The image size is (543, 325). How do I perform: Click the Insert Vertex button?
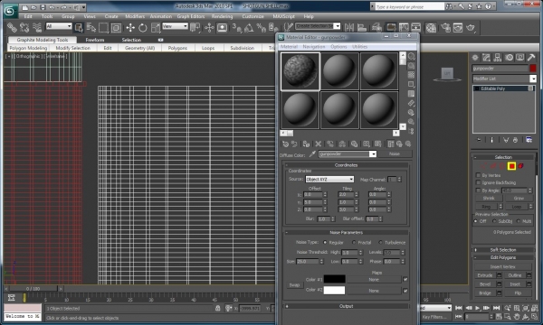pos(503,266)
